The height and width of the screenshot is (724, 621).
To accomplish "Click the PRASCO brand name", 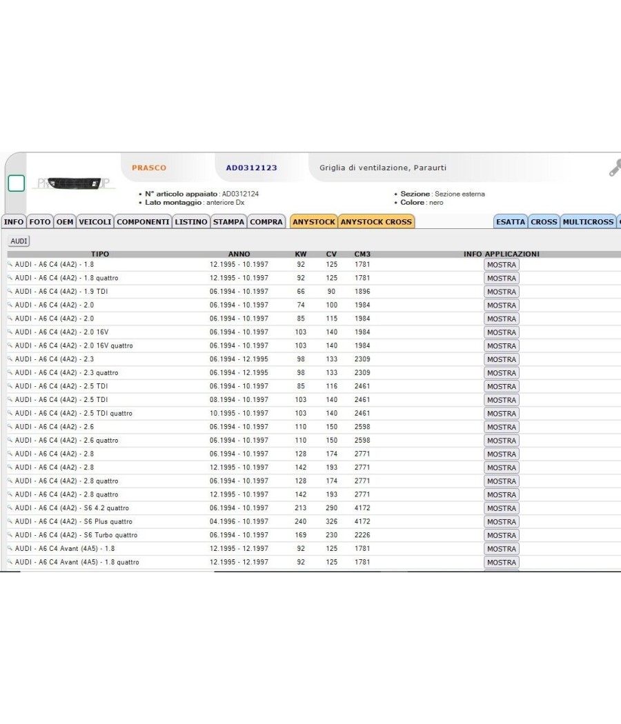I will tap(149, 168).
